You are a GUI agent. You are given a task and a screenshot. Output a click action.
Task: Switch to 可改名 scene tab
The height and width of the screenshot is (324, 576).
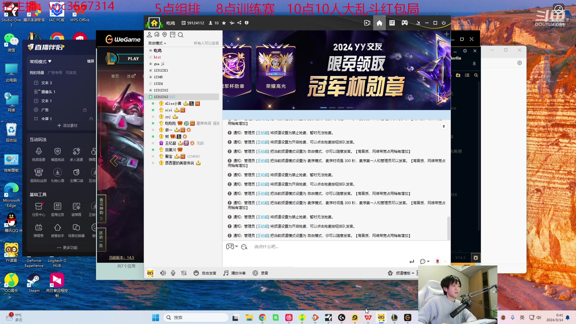[71, 73]
